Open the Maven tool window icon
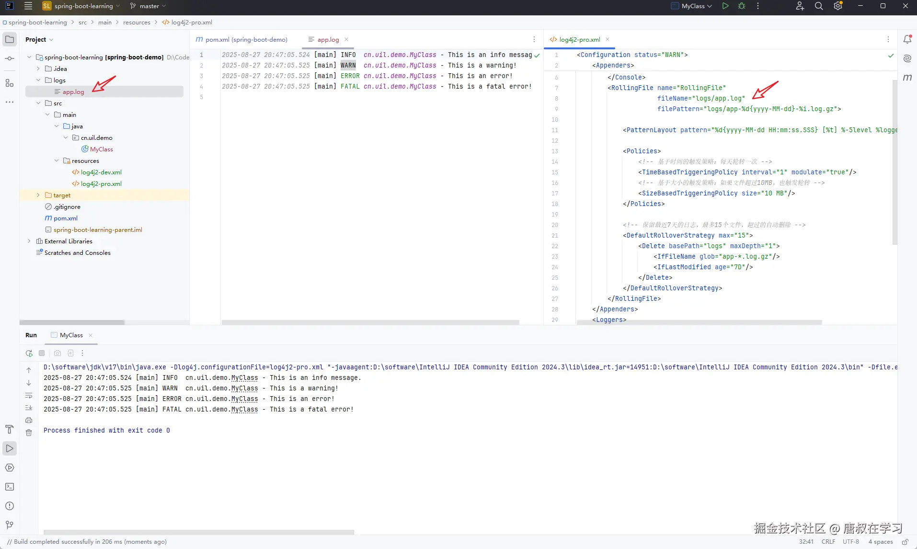Screen dimensions: 917x549 click(907, 78)
